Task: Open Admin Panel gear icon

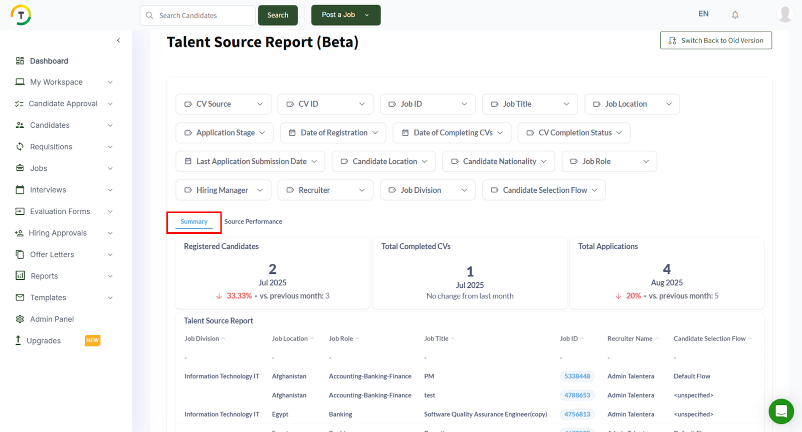Action: tap(20, 319)
